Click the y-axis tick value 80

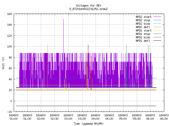10,57
